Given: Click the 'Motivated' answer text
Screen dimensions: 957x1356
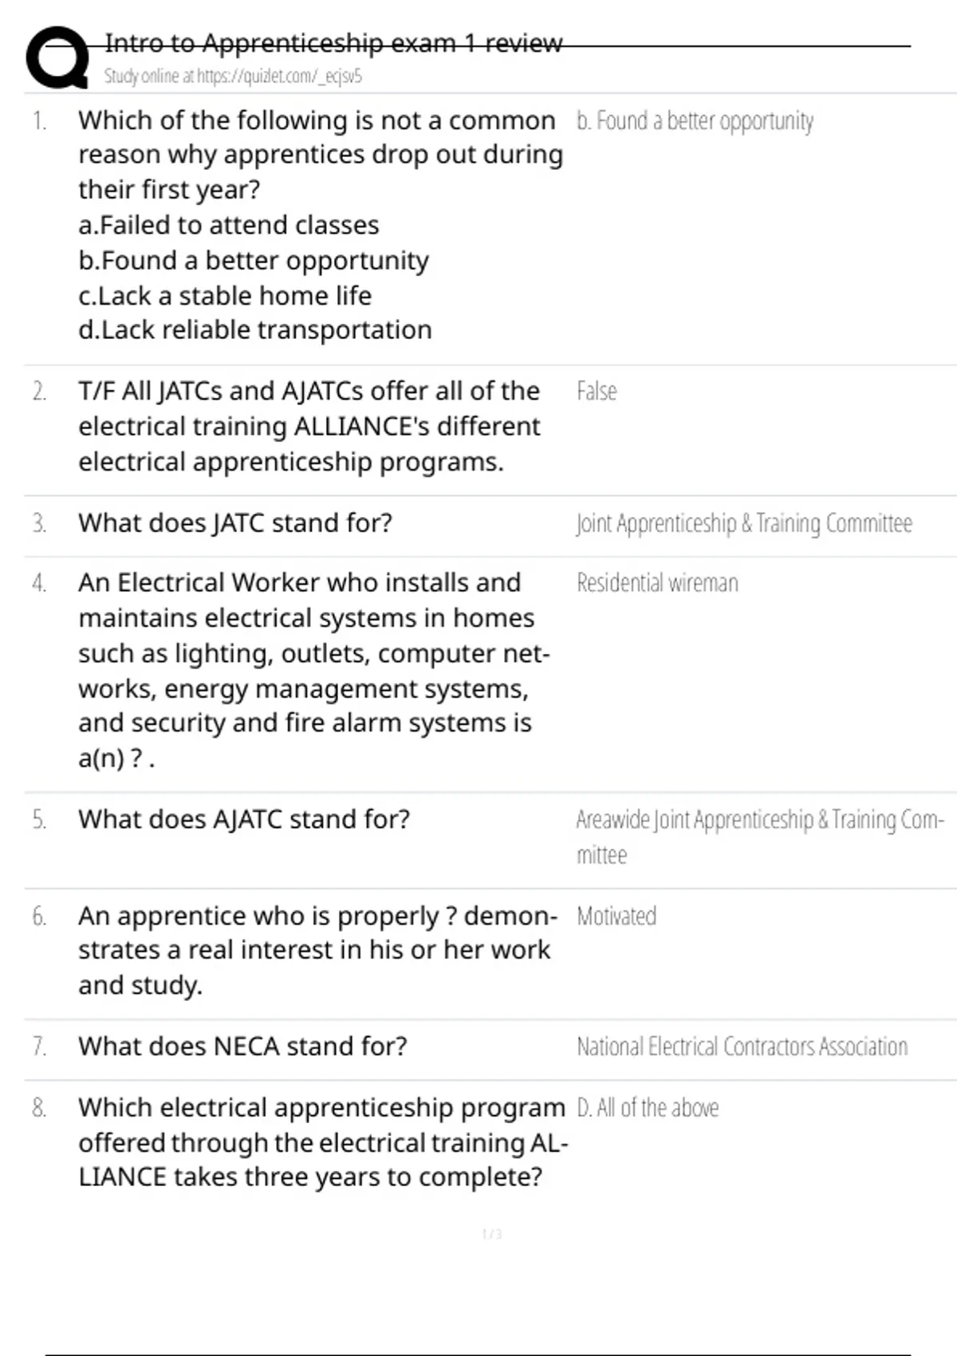Looking at the screenshot, I should [616, 916].
